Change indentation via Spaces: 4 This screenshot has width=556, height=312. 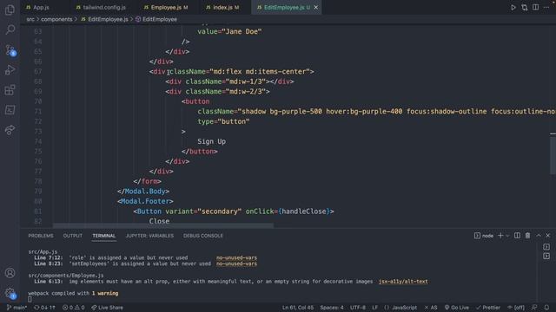pos(332,308)
